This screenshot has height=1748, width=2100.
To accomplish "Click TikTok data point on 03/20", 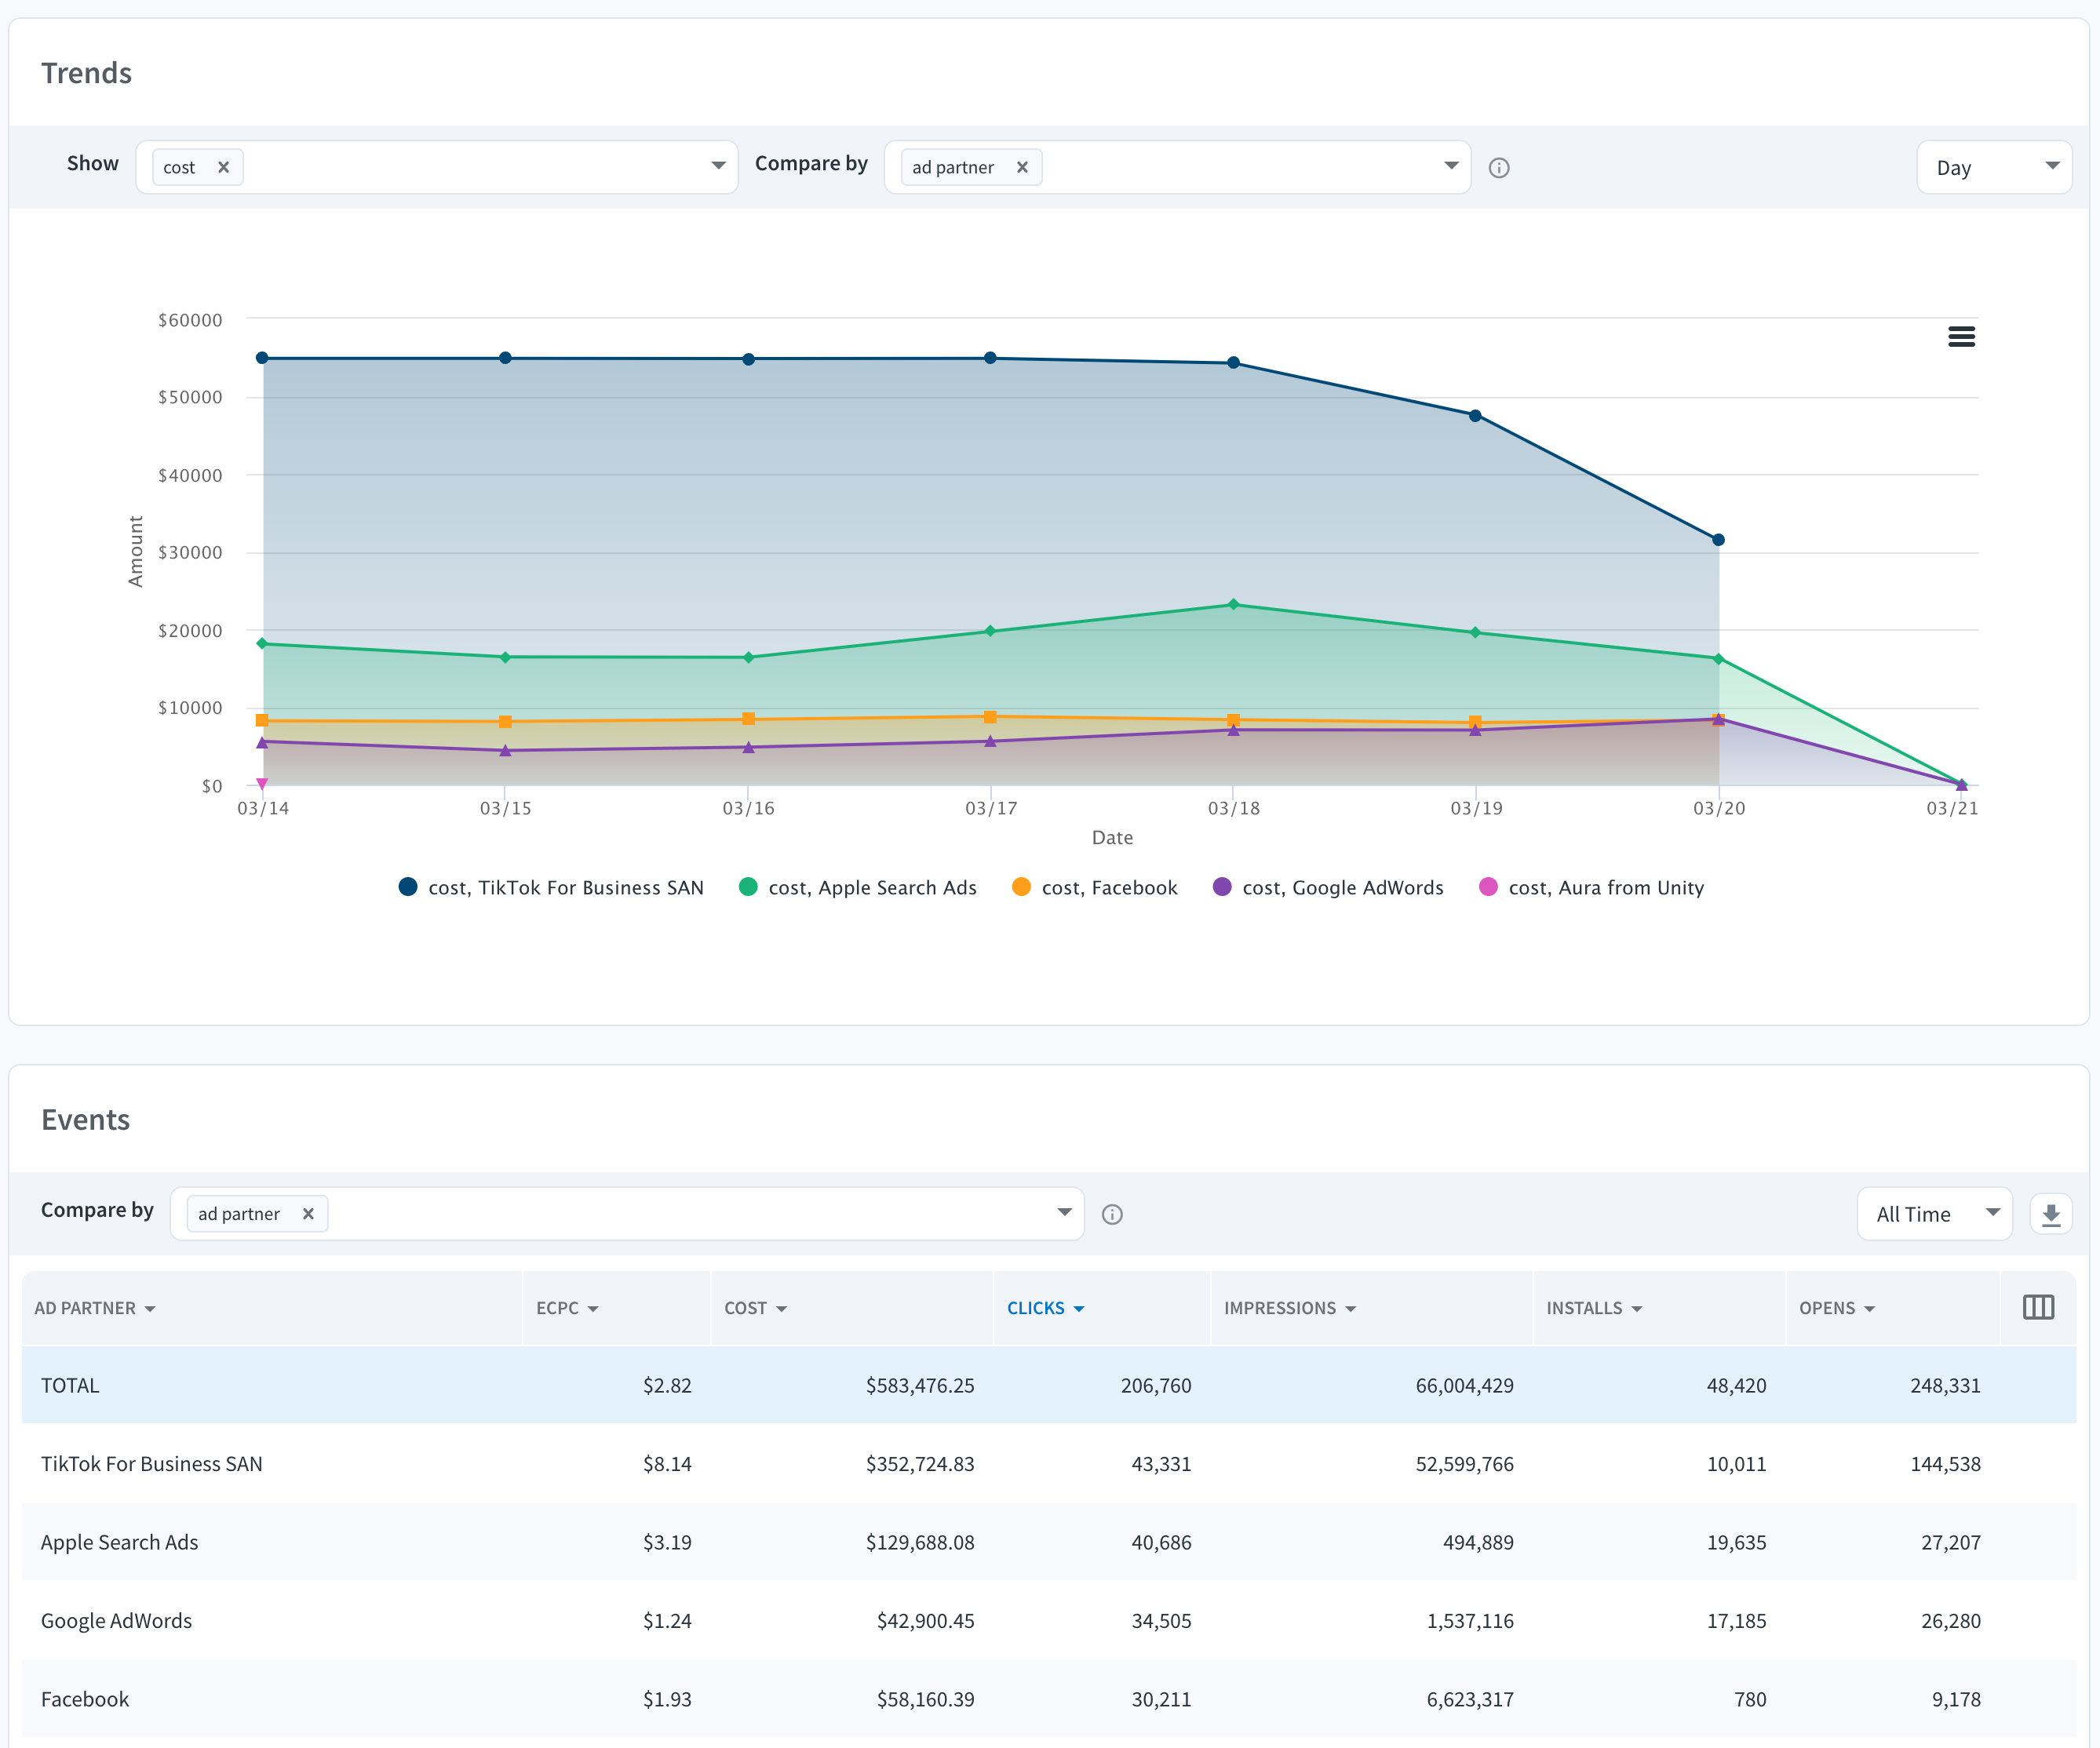I will pyautogui.click(x=1718, y=540).
